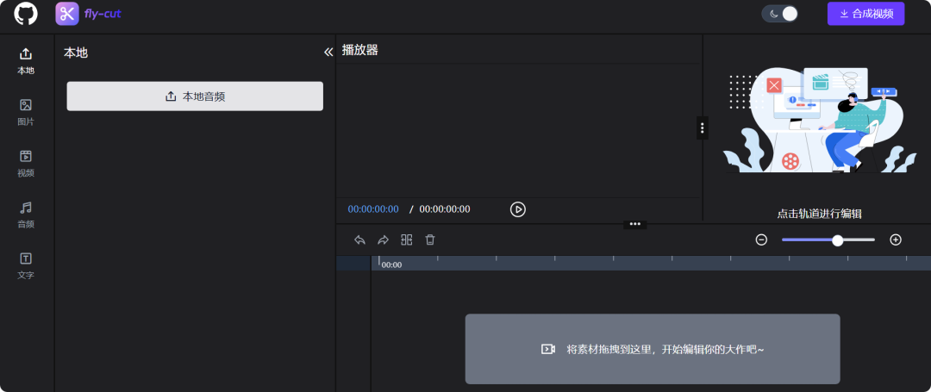This screenshot has width=931, height=392.
Task: Click the 合成视频 export button
Action: (x=865, y=14)
